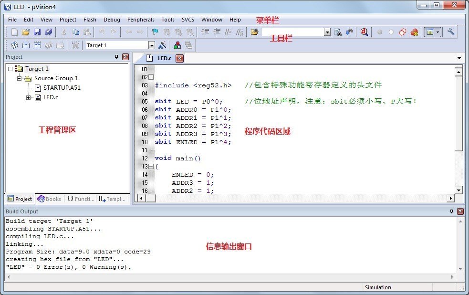
Task: Open the Peripherals menu
Action: click(141, 20)
